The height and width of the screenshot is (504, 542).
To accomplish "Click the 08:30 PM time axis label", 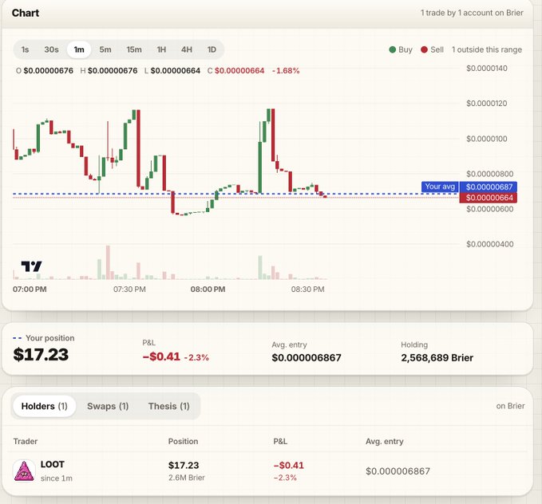I will coord(307,289).
